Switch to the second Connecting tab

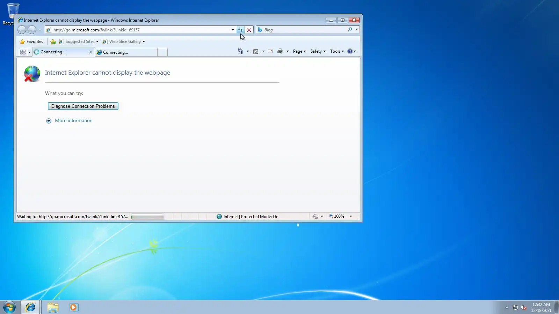[126, 52]
